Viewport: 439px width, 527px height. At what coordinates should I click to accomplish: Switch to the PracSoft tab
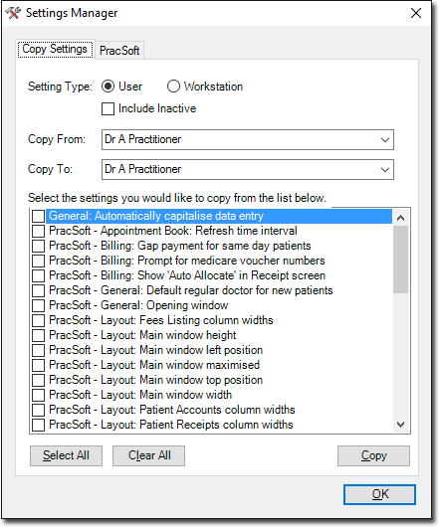point(119,51)
